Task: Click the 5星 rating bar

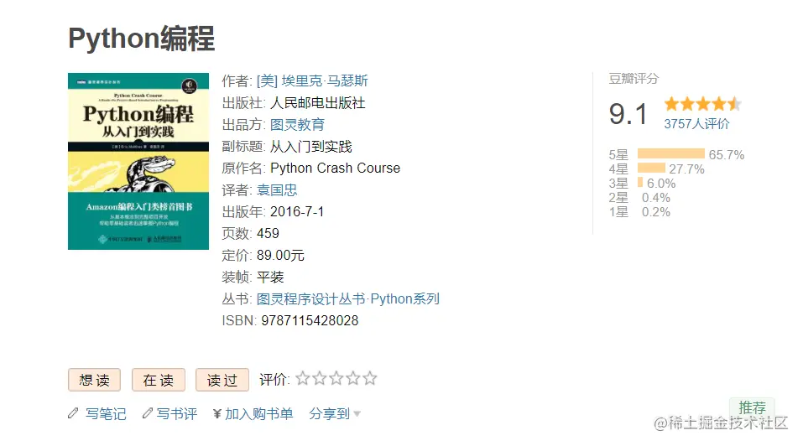Action: (671, 153)
